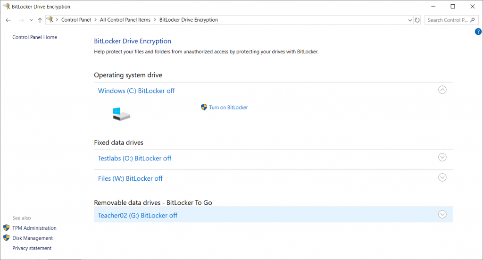Click Turn on BitLocker link
483x260 pixels.
tap(228, 107)
